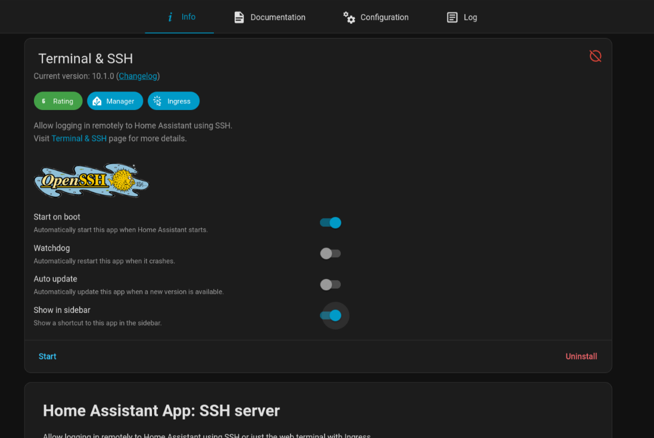Open the Configuration tab
The height and width of the screenshot is (438, 654).
pyautogui.click(x=375, y=17)
